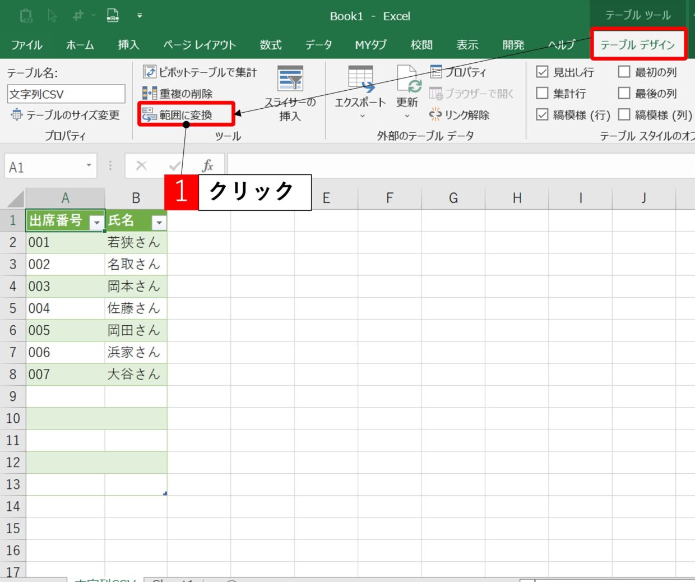Toggle the 縞模様 (列) checkbox

pos(624,114)
